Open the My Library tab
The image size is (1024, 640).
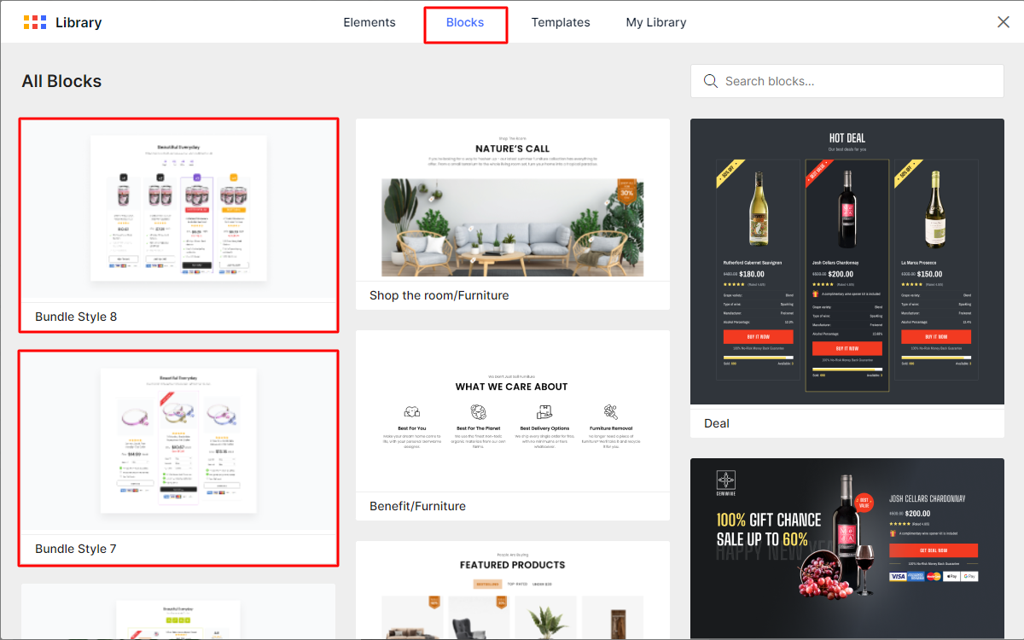point(656,22)
